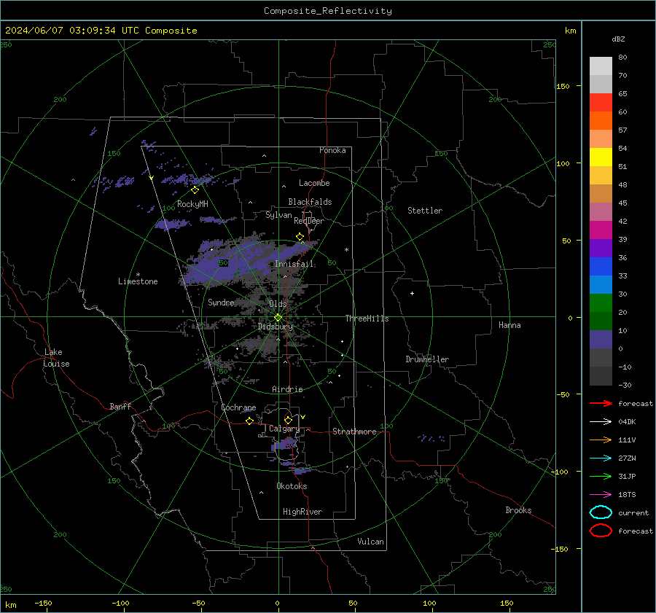This screenshot has height=613, width=656.
Task: Click the Stettler city label
Action: pos(425,211)
